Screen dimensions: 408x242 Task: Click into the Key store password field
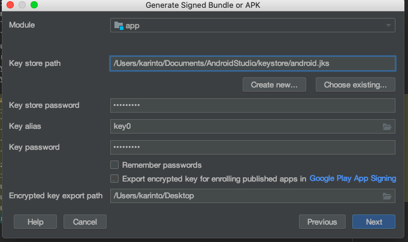pyautogui.click(x=253, y=105)
